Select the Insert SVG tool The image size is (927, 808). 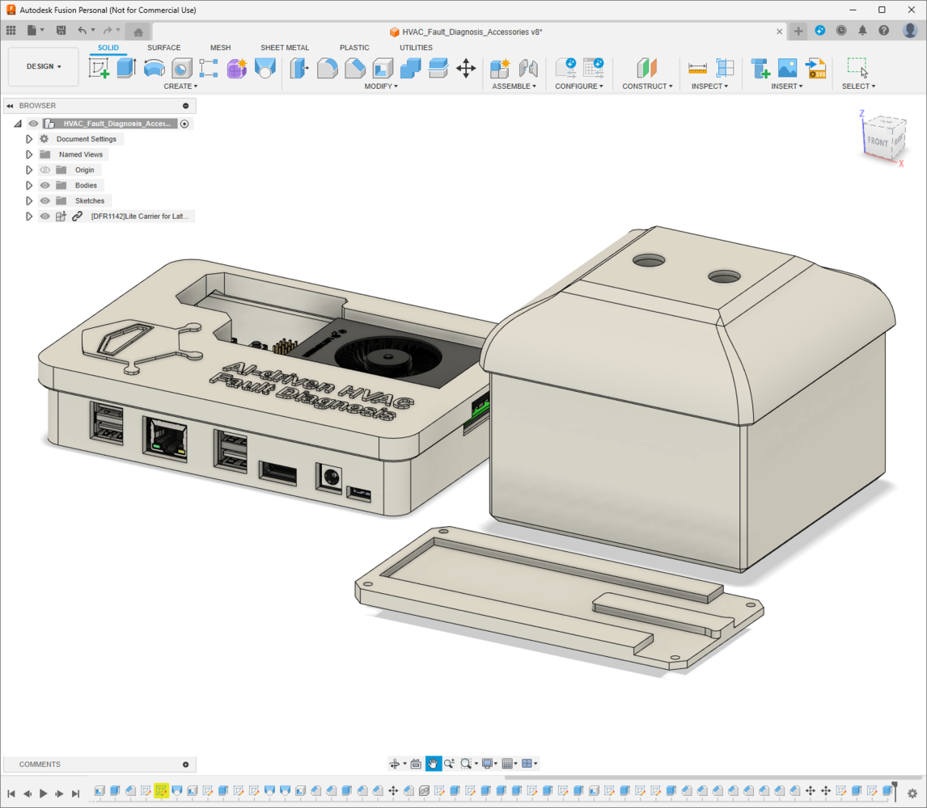816,68
